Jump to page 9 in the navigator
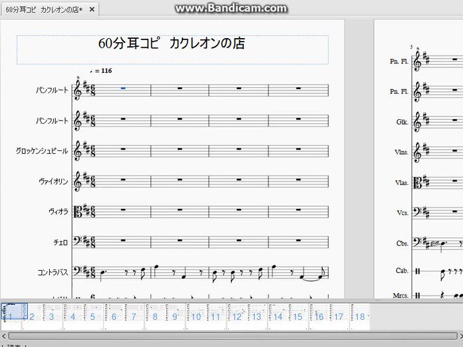The image size is (463, 347). 175,317
